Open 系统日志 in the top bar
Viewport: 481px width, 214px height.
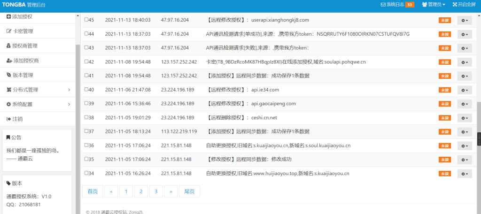click(397, 5)
